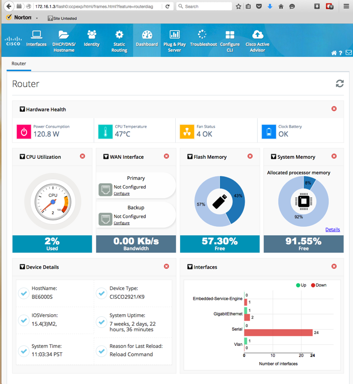Click the envelope feedback icon
Image resolution: width=353 pixels, height=384 pixels.
pyautogui.click(x=349, y=52)
